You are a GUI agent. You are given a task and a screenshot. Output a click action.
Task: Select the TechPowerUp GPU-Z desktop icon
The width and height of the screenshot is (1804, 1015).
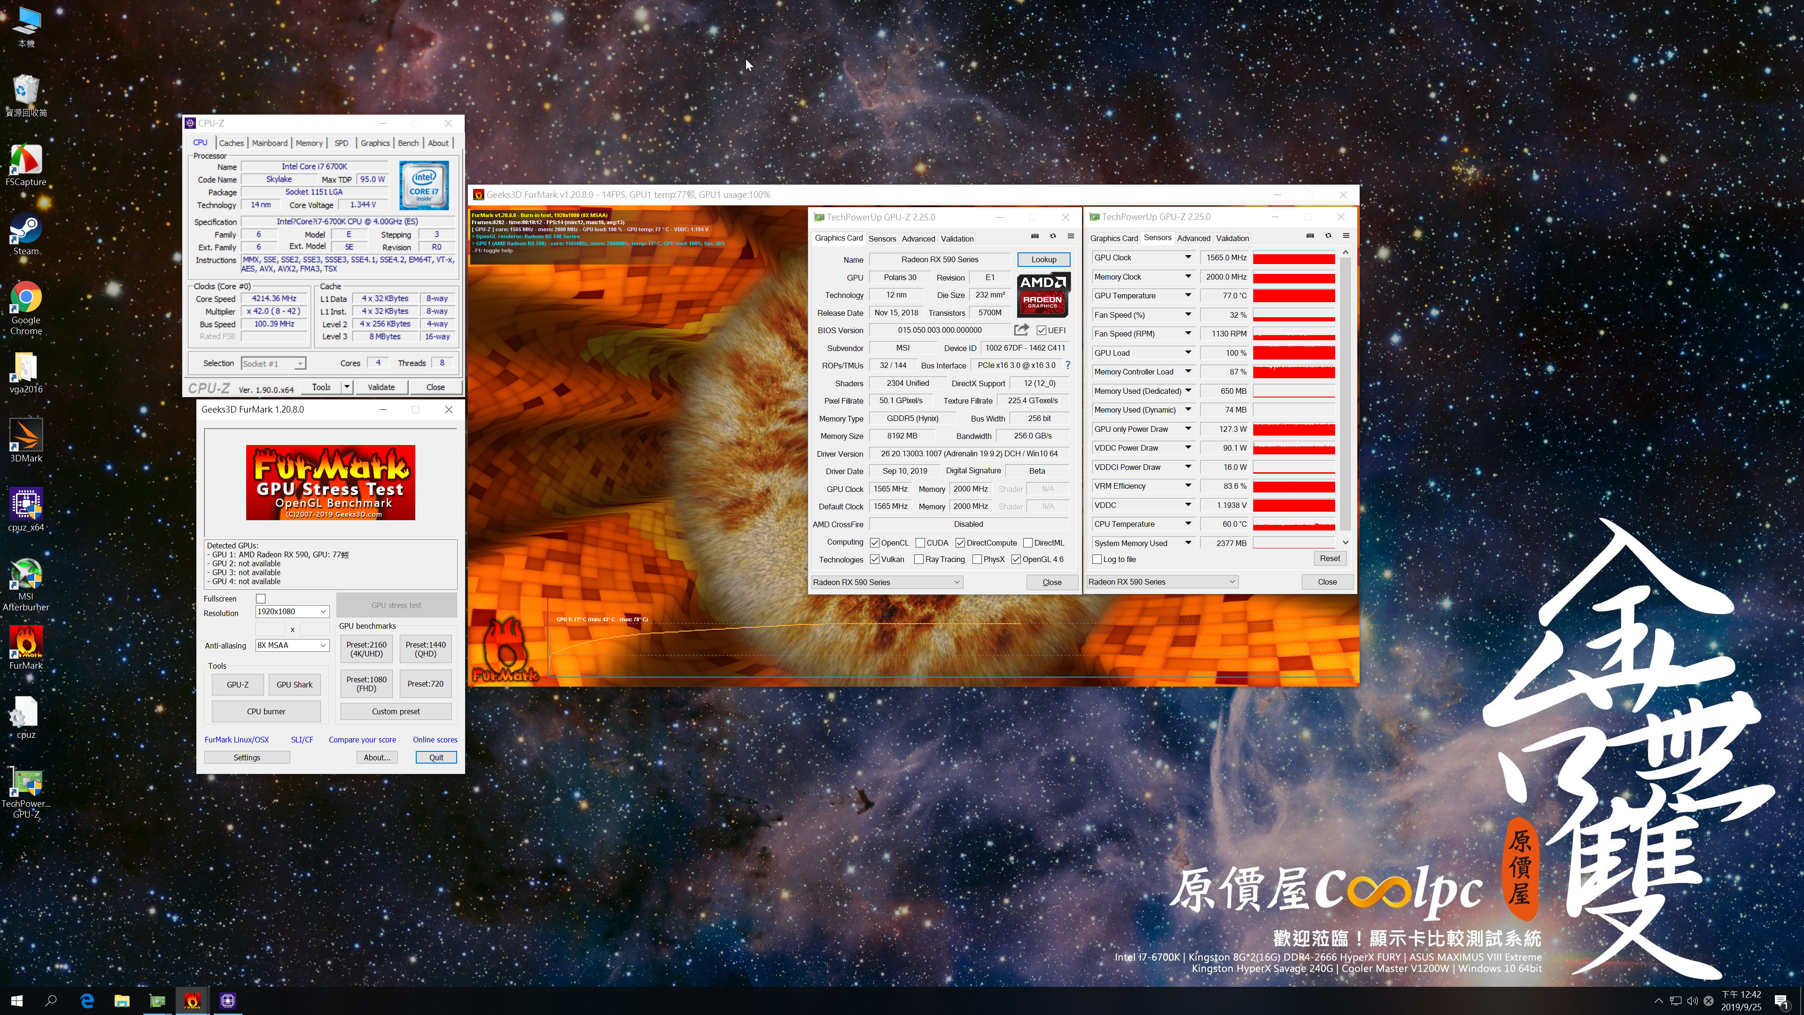click(26, 793)
